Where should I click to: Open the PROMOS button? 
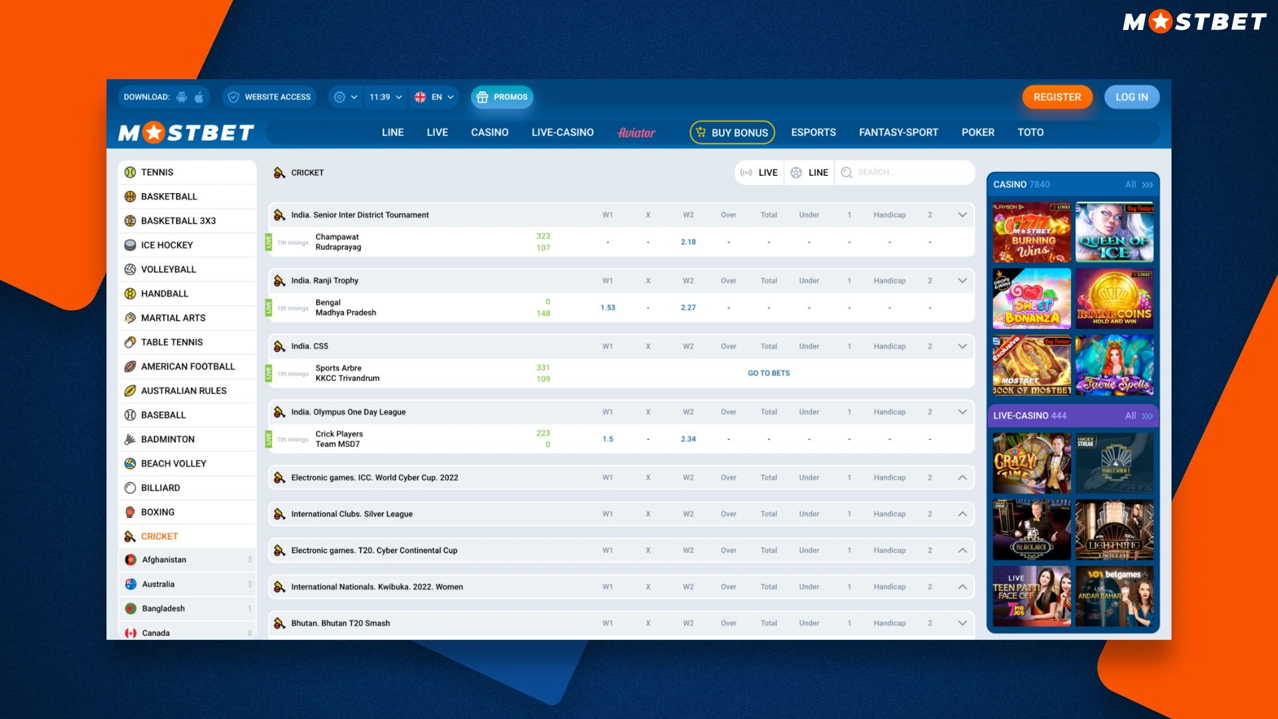coord(502,97)
